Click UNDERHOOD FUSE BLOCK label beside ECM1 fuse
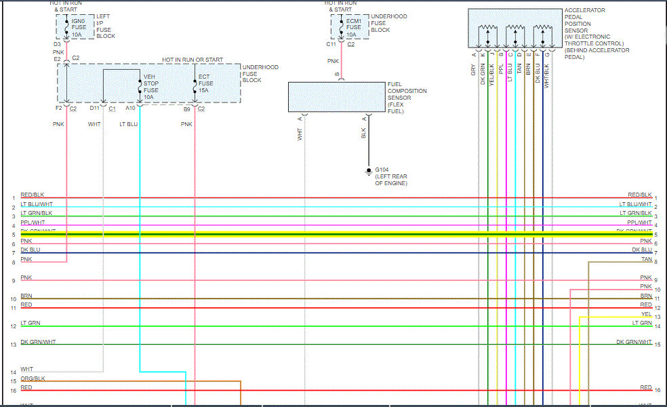The height and width of the screenshot is (407, 667). pyautogui.click(x=389, y=23)
